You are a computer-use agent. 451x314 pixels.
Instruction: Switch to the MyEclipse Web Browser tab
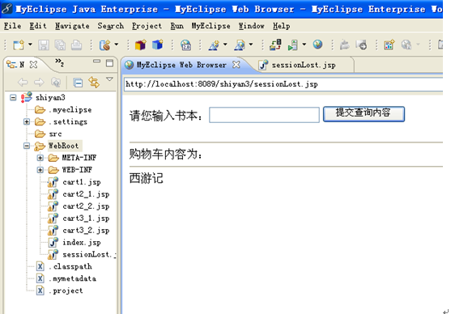[x=181, y=65]
